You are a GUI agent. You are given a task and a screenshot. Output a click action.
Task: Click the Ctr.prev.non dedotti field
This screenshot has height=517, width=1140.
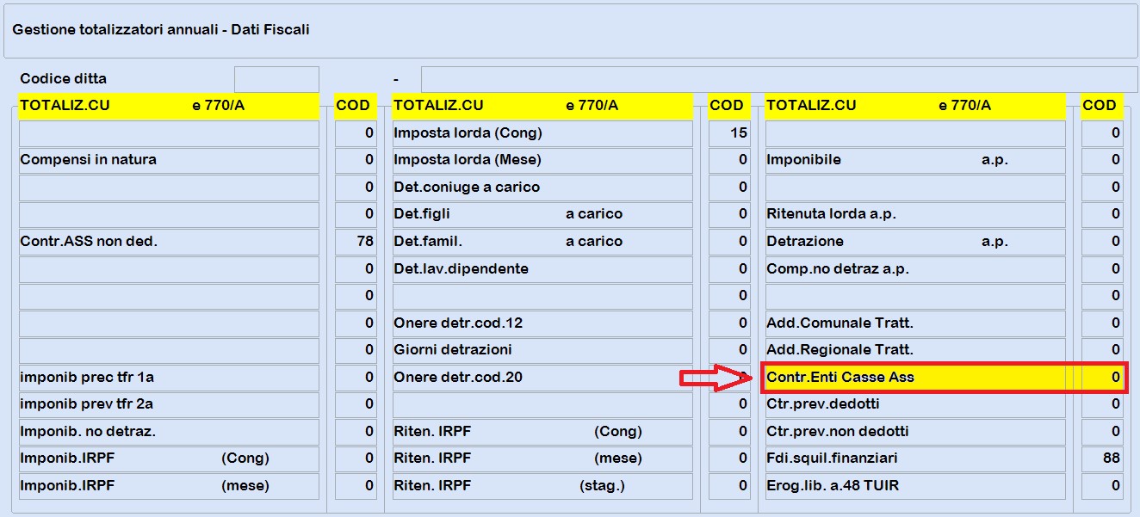click(915, 432)
